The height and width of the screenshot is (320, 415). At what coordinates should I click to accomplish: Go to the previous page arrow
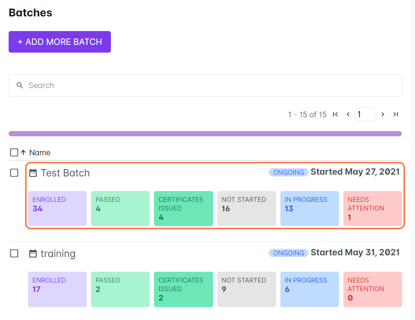tap(348, 114)
